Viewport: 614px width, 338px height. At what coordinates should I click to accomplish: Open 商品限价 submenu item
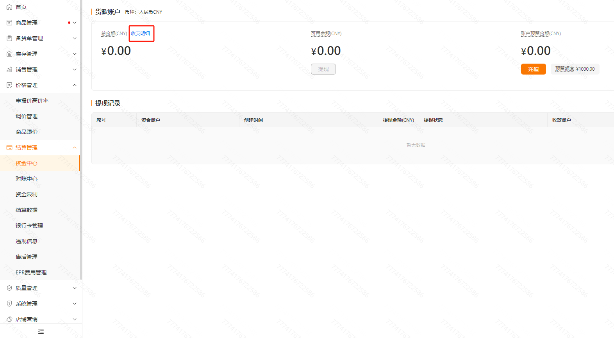pos(40,132)
